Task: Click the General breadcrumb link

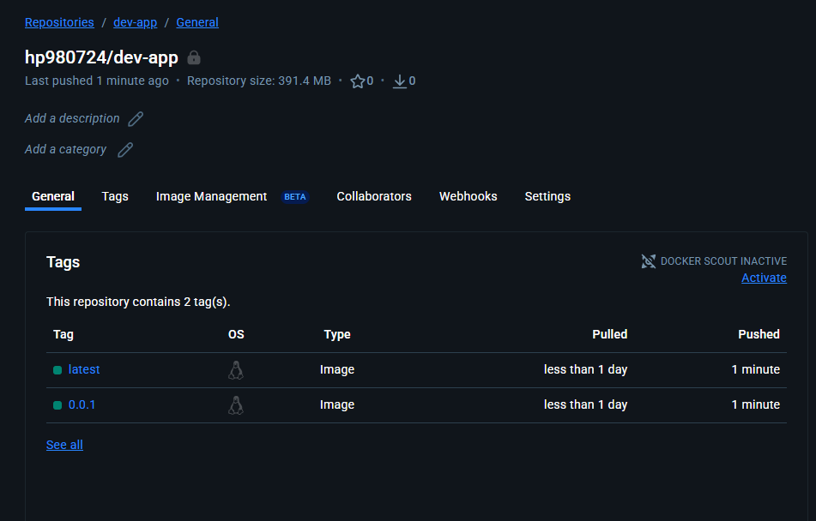Action: click(197, 22)
